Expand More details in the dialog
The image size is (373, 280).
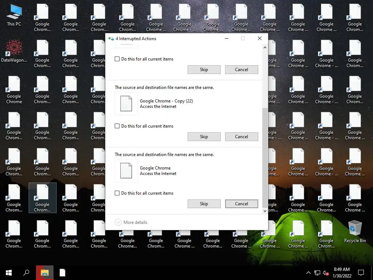131,222
